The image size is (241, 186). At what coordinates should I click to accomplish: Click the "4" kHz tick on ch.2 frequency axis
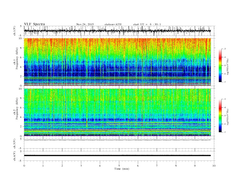21,117
